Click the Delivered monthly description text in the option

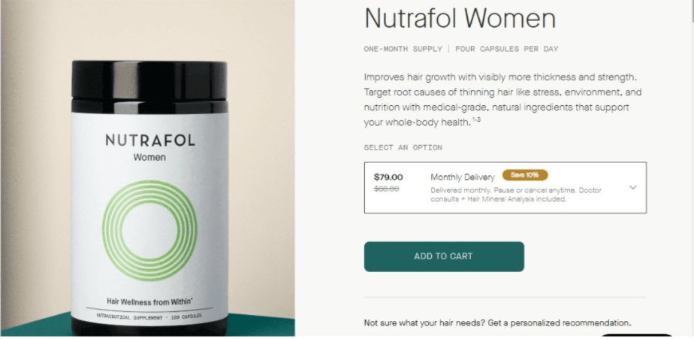pyautogui.click(x=516, y=195)
